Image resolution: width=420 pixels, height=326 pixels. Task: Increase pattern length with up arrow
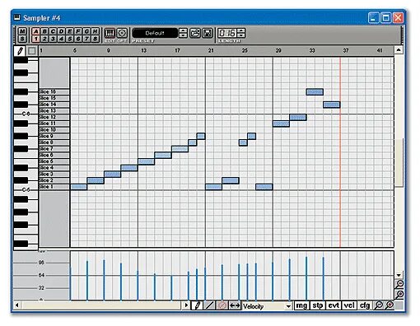[x=240, y=30]
